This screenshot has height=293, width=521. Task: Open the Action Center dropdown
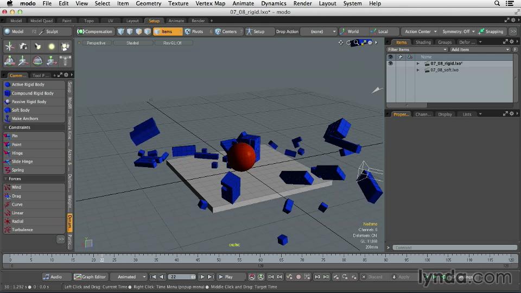click(420, 31)
